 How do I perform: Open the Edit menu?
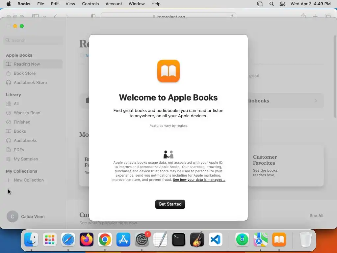pyautogui.click(x=55, y=4)
